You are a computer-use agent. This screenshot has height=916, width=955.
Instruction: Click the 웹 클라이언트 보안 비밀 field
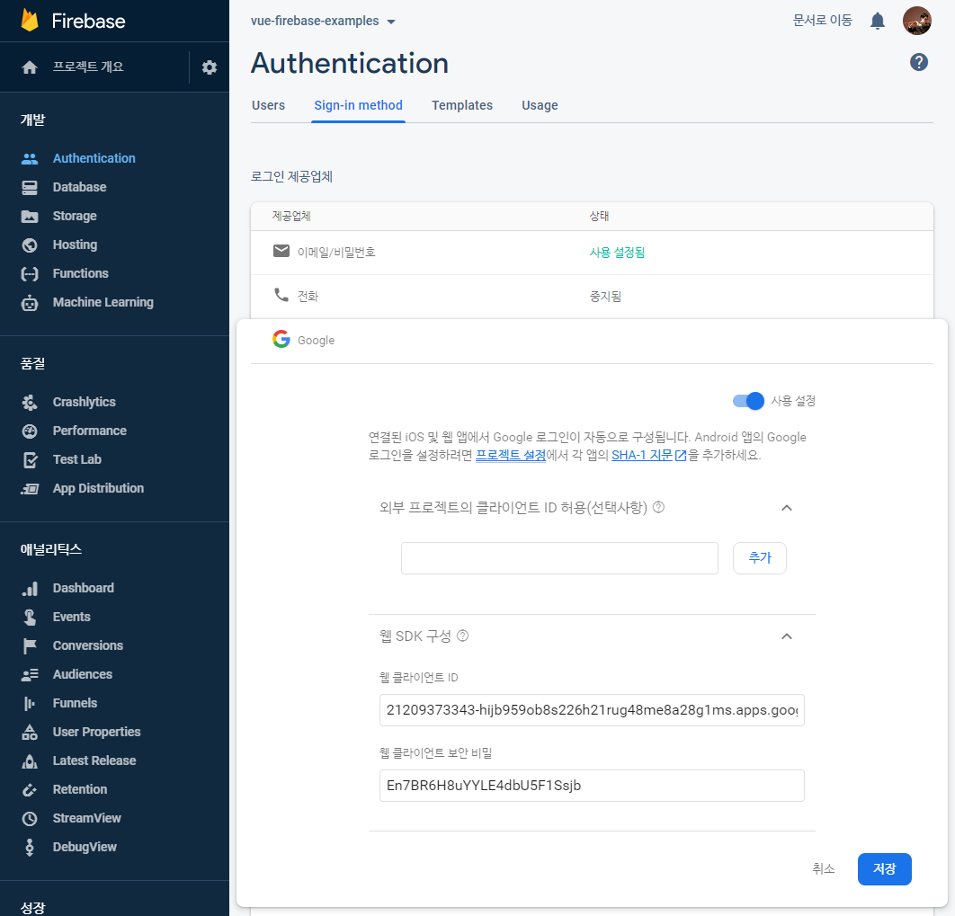point(592,786)
